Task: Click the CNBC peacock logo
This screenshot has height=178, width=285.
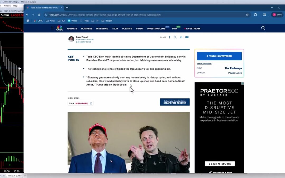Action: pos(60,28)
